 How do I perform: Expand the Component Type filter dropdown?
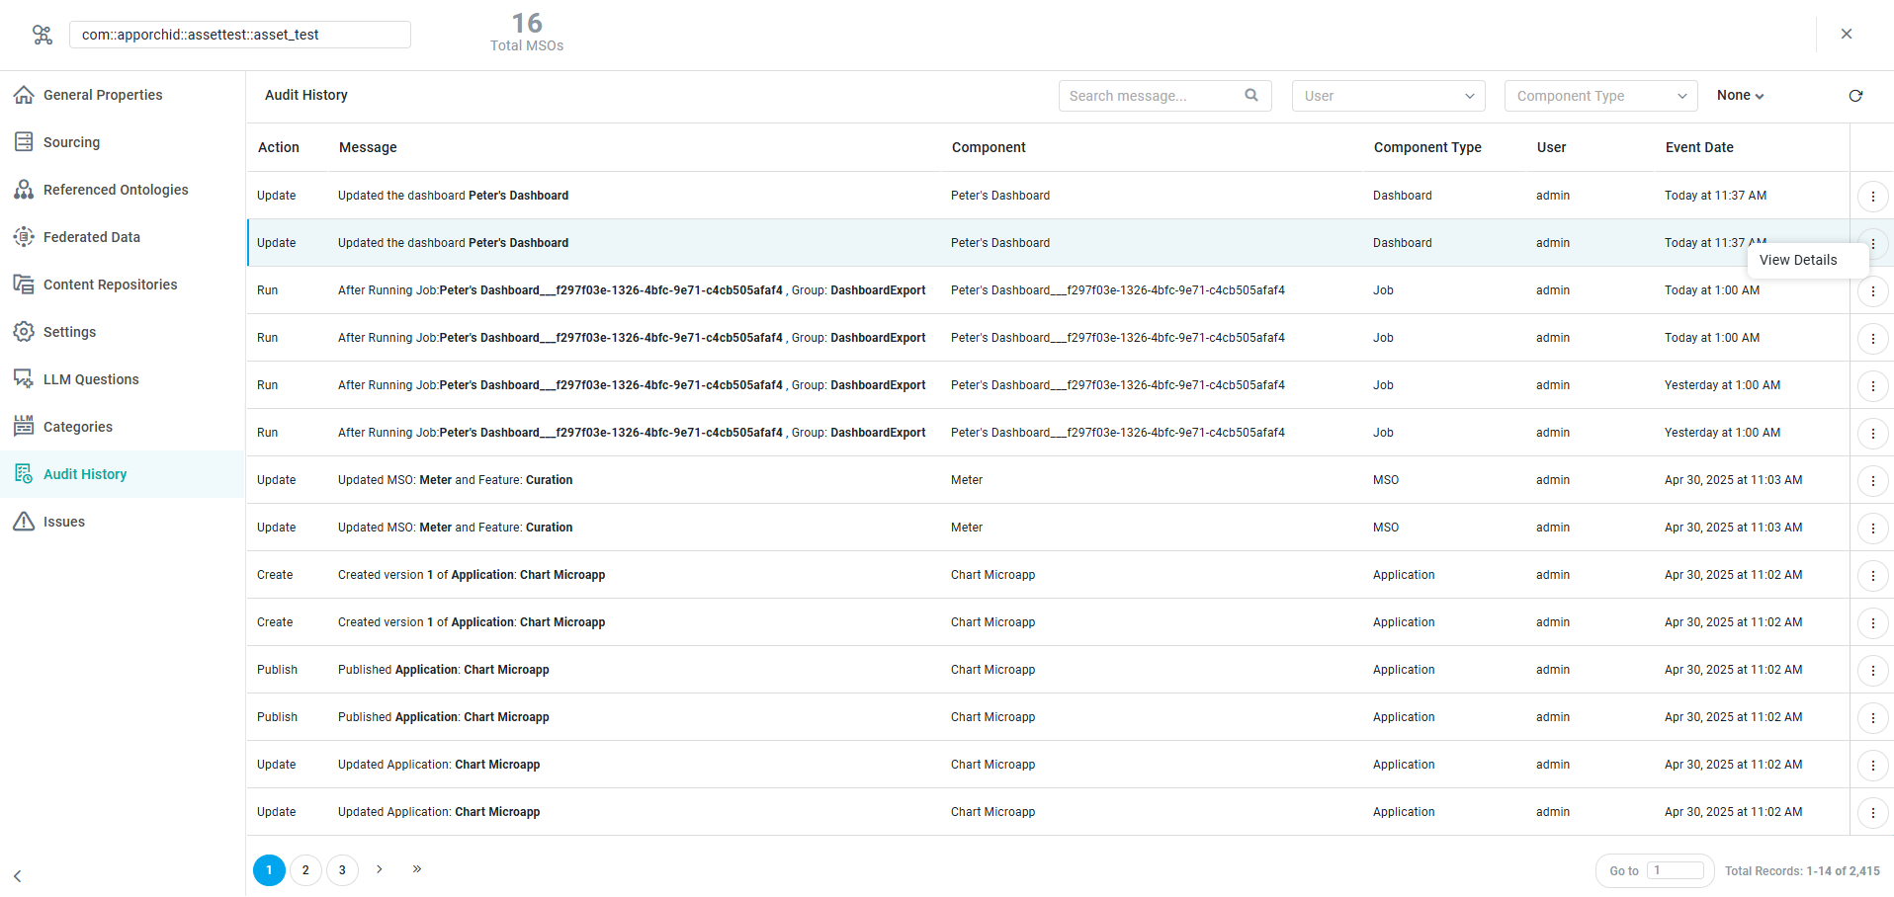point(1600,96)
